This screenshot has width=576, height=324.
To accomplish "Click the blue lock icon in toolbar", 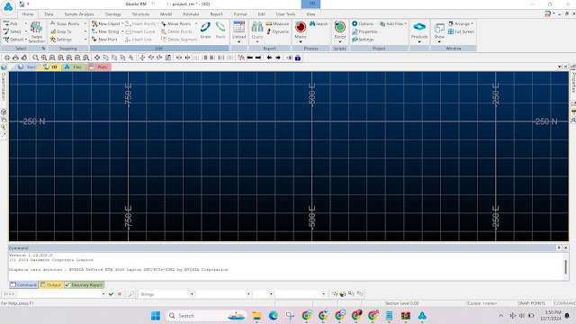I will (298, 58).
